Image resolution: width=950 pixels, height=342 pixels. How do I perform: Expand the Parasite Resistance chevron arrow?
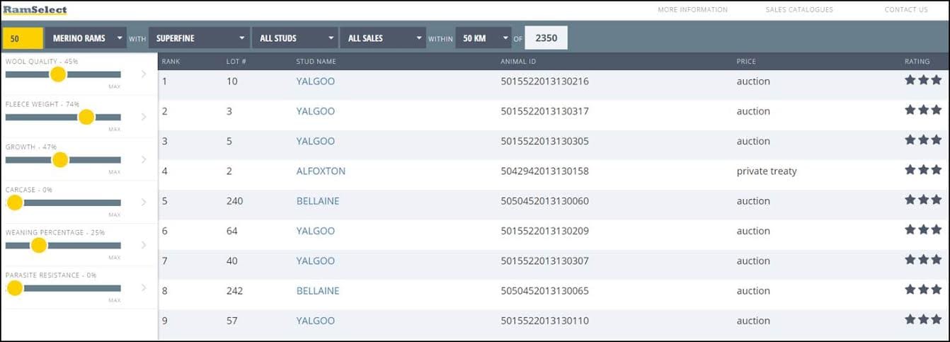[x=144, y=287]
